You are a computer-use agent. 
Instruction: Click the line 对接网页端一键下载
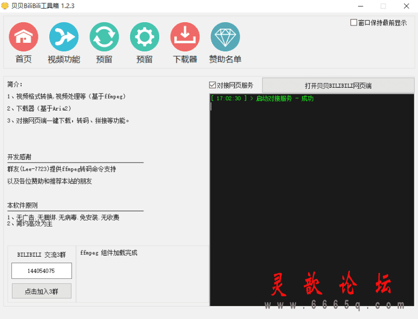[68, 121]
